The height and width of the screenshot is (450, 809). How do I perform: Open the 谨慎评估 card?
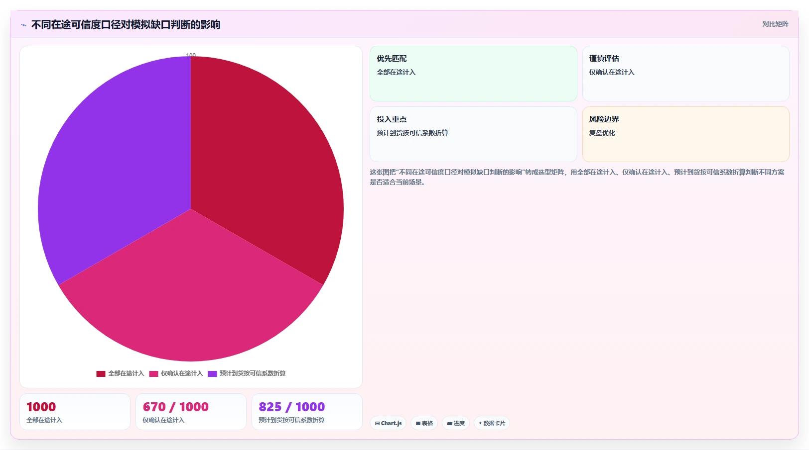tap(685, 74)
